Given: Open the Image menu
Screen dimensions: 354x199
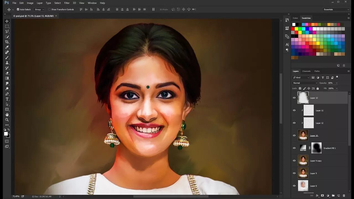Looking at the screenshot, I should [x=30, y=3].
